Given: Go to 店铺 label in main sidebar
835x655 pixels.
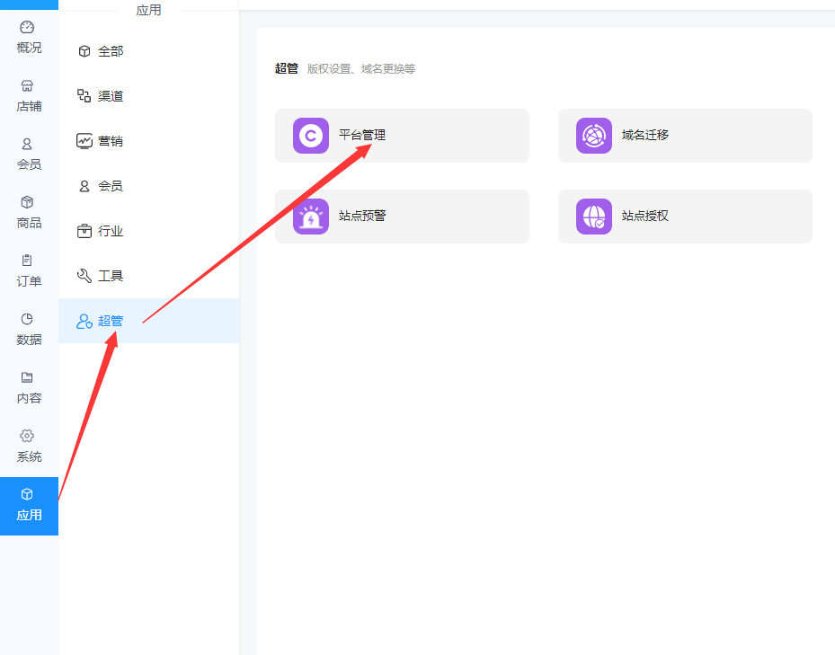Looking at the screenshot, I should click(x=29, y=107).
